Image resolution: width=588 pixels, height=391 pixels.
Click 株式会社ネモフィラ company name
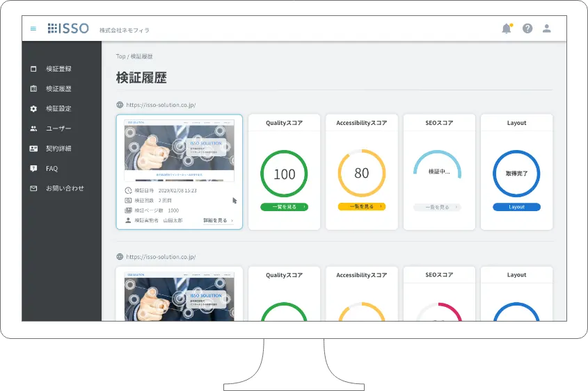pos(124,31)
